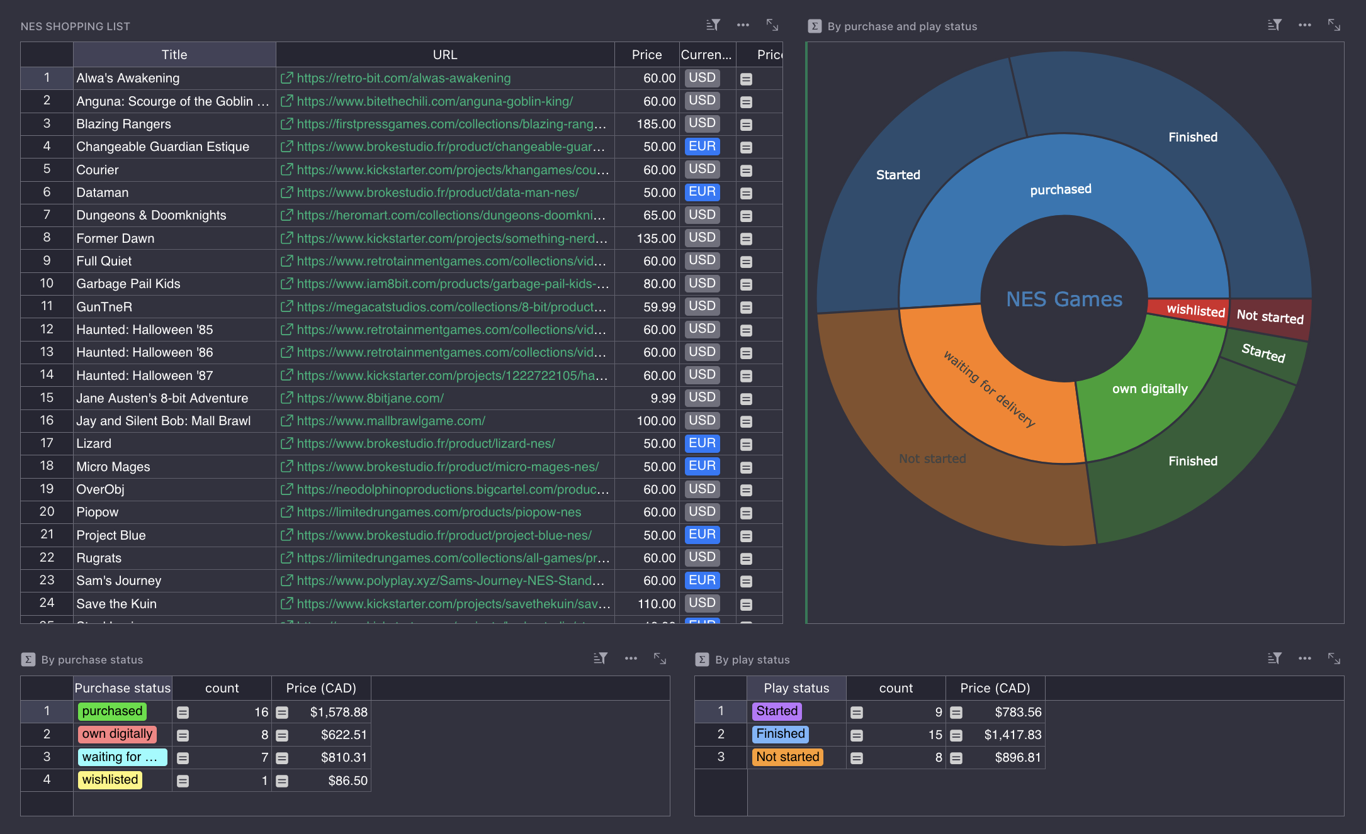
Task: Open the record card icon on the Alwa's Awakening row
Action: coord(746,79)
